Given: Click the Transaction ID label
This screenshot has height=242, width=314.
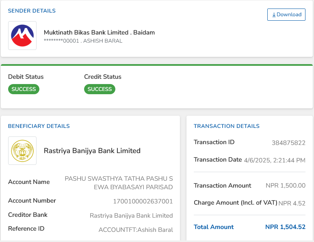Looking at the screenshot, I should tap(214, 142).
